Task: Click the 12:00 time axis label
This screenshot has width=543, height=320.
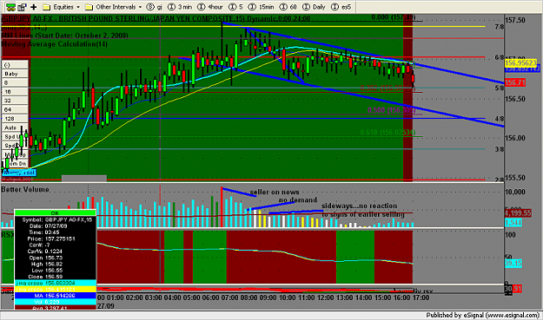Action: [326, 297]
